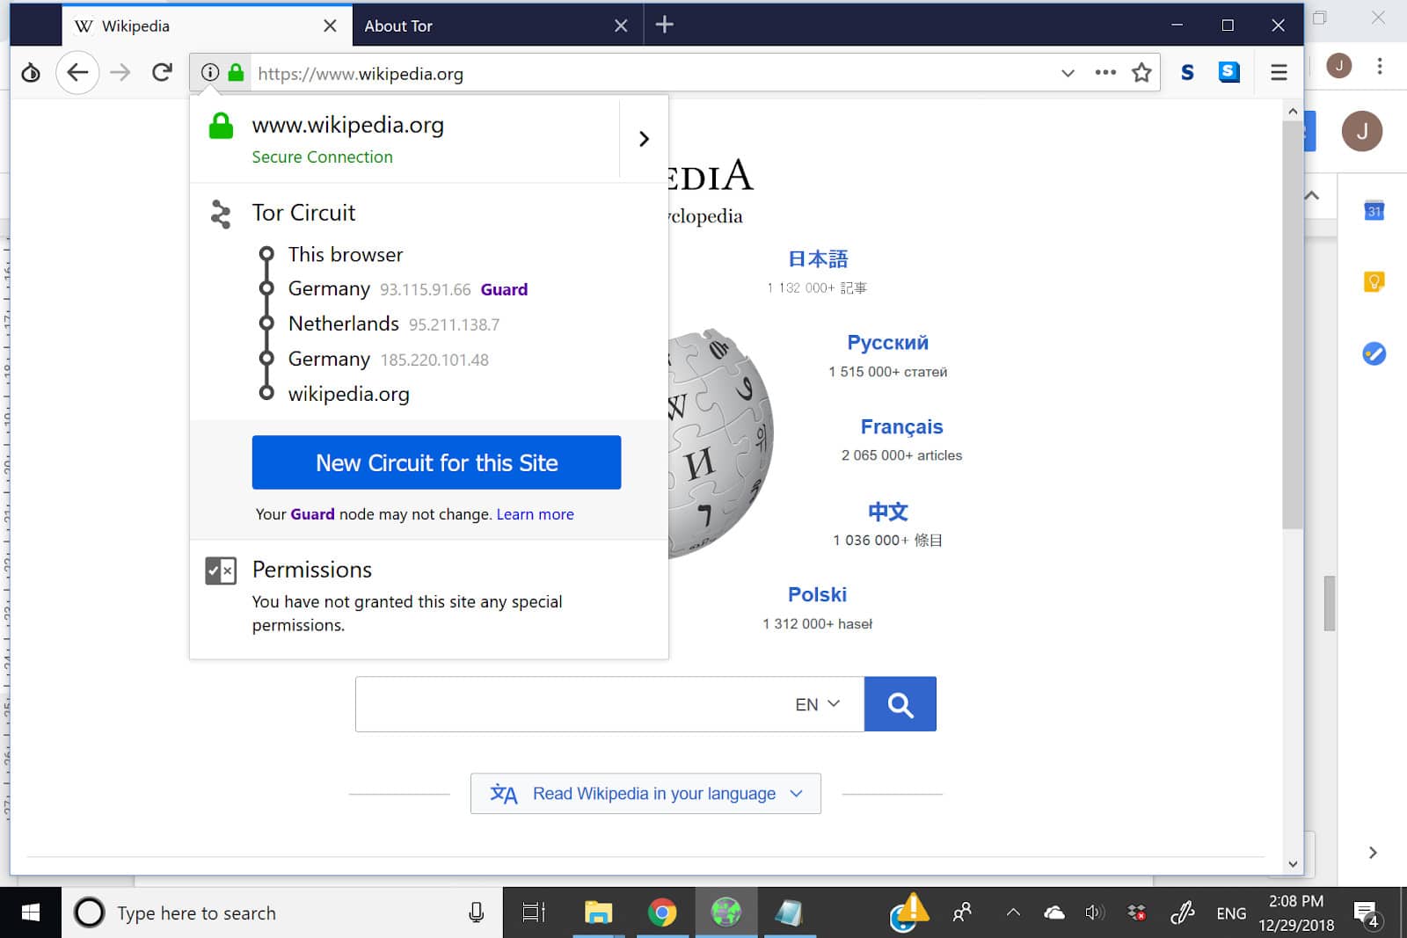1407x938 pixels.
Task: Click the Type here to search box
Action: tap(281, 913)
